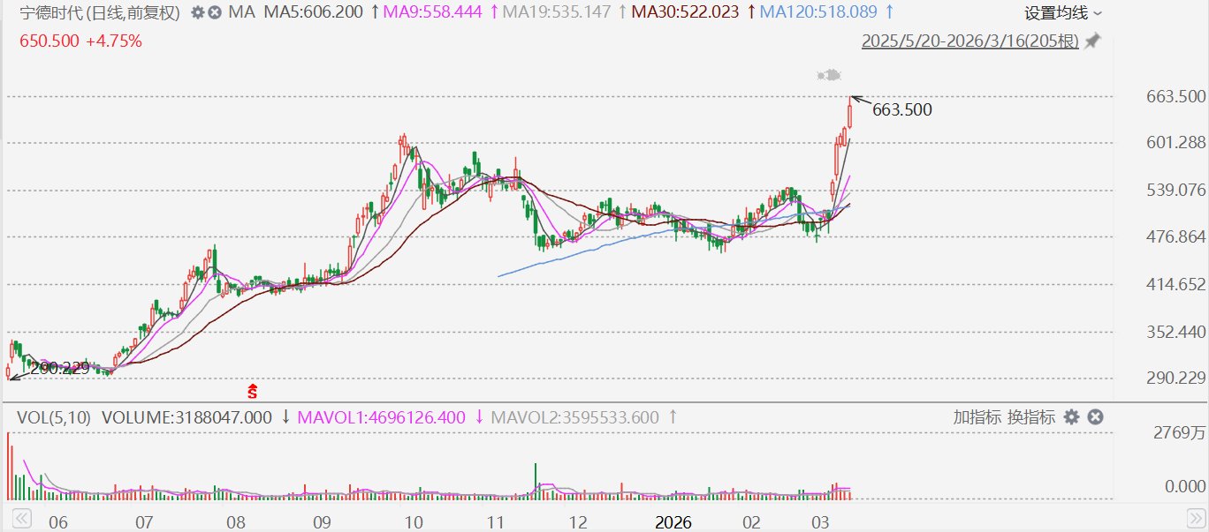
Task: Select the 2026 marker on time axis
Action: coord(673,522)
